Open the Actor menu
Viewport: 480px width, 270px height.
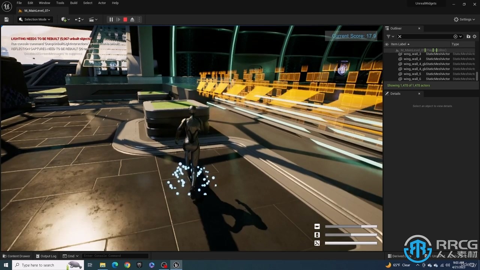(102, 3)
